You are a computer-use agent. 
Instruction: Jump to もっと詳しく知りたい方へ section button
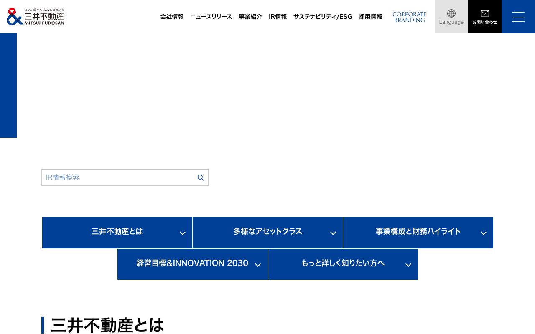click(x=343, y=264)
